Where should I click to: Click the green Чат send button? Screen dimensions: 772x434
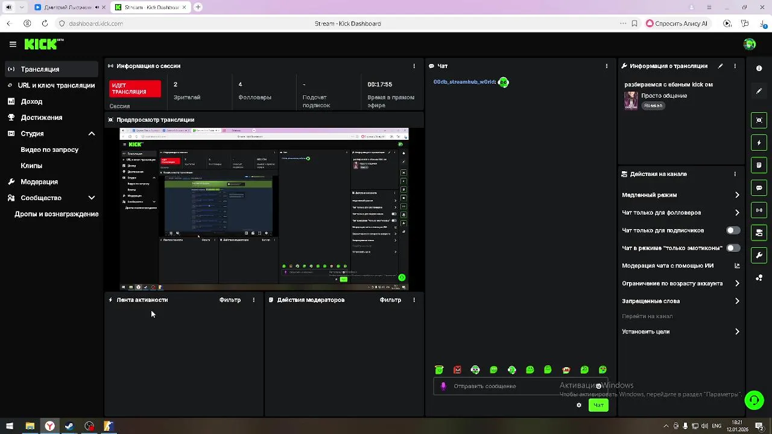pos(598,405)
